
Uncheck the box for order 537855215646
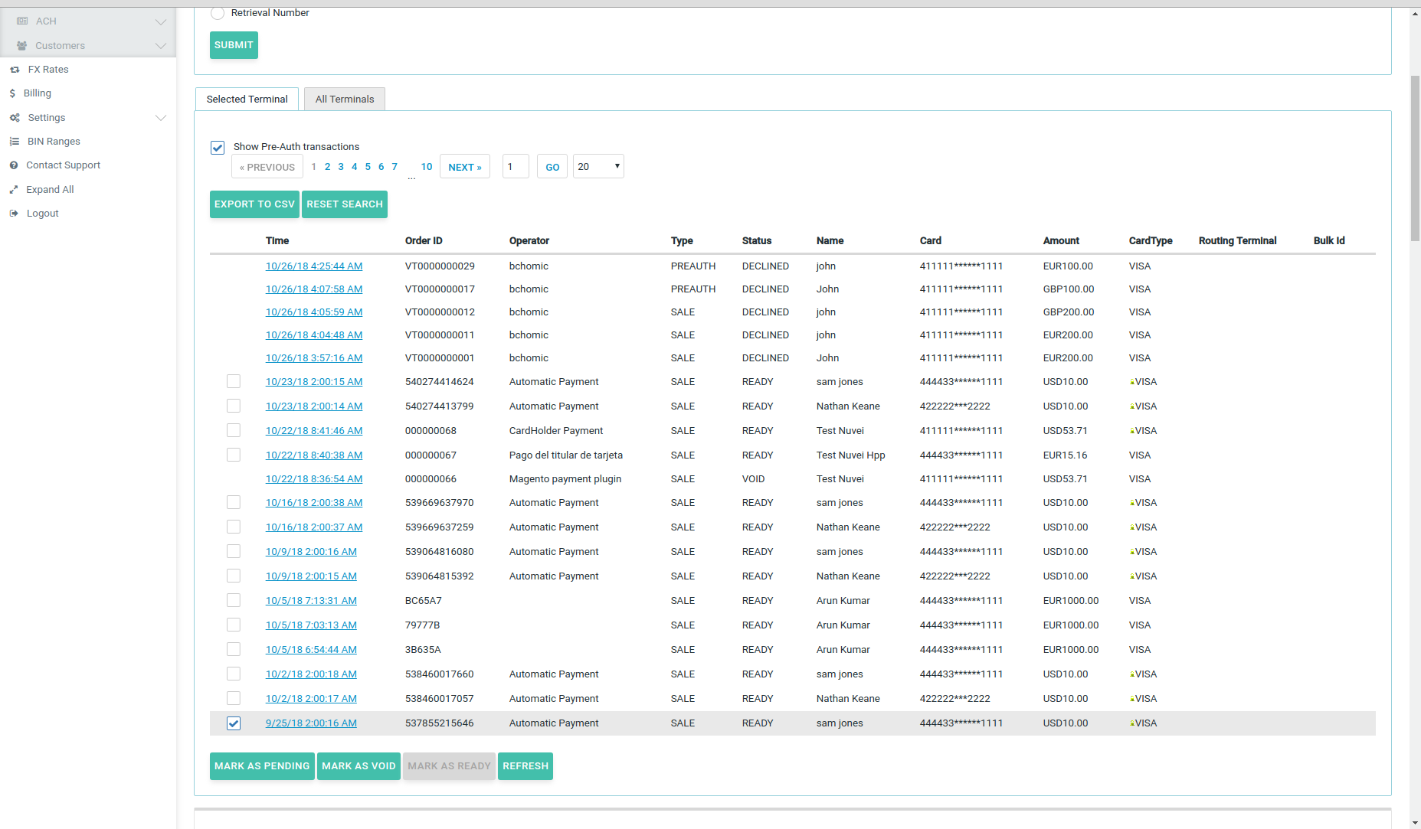click(x=234, y=723)
